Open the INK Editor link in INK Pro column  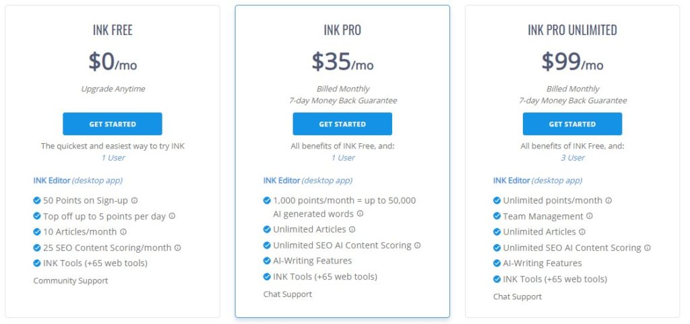tap(282, 180)
